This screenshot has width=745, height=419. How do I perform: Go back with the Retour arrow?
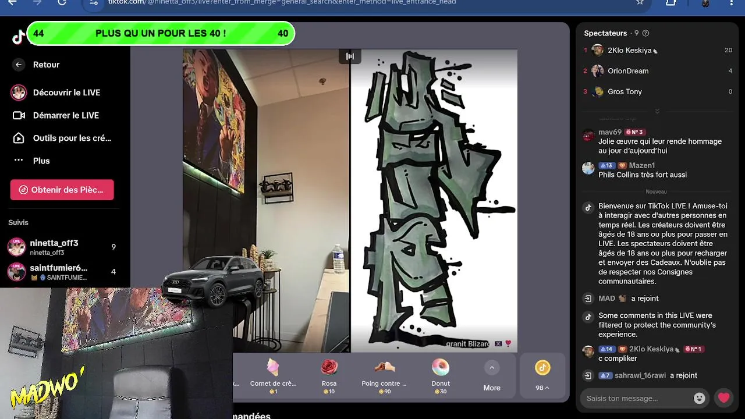click(19, 65)
